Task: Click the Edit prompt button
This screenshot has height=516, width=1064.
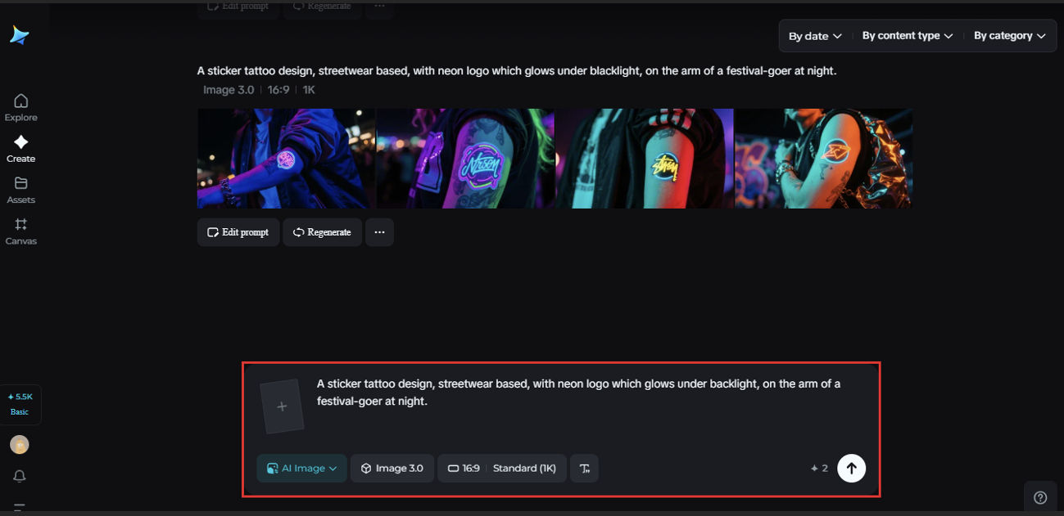Action: pyautogui.click(x=238, y=232)
